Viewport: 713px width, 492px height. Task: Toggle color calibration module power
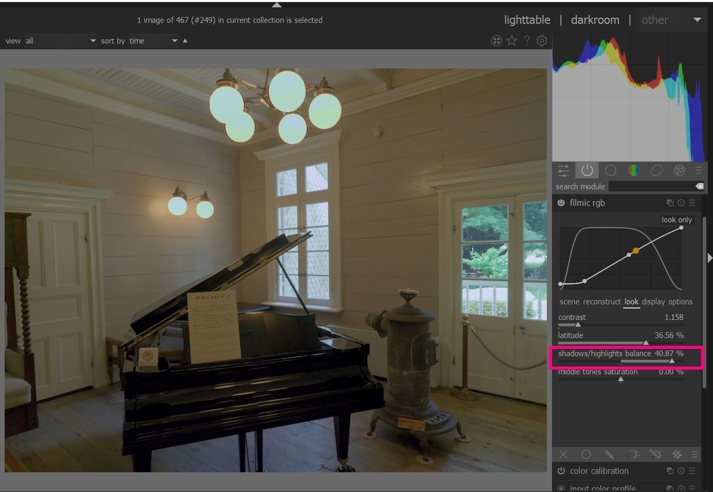coord(561,471)
